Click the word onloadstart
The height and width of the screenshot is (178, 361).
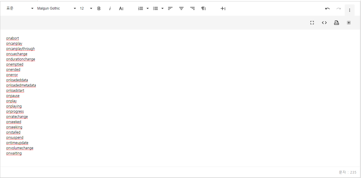coord(15,91)
